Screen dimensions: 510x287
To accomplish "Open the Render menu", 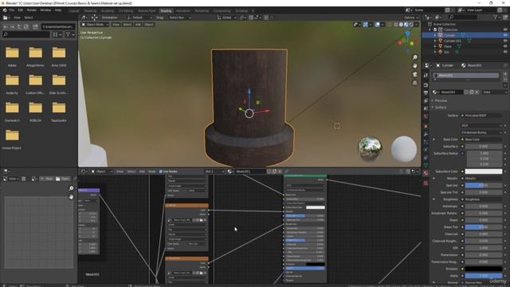I will click(32, 10).
